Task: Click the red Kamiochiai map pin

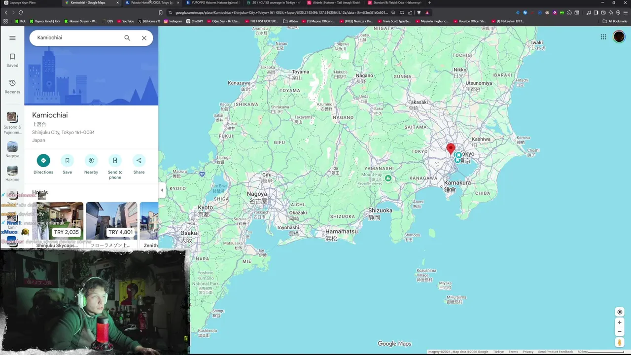Action: click(x=451, y=148)
